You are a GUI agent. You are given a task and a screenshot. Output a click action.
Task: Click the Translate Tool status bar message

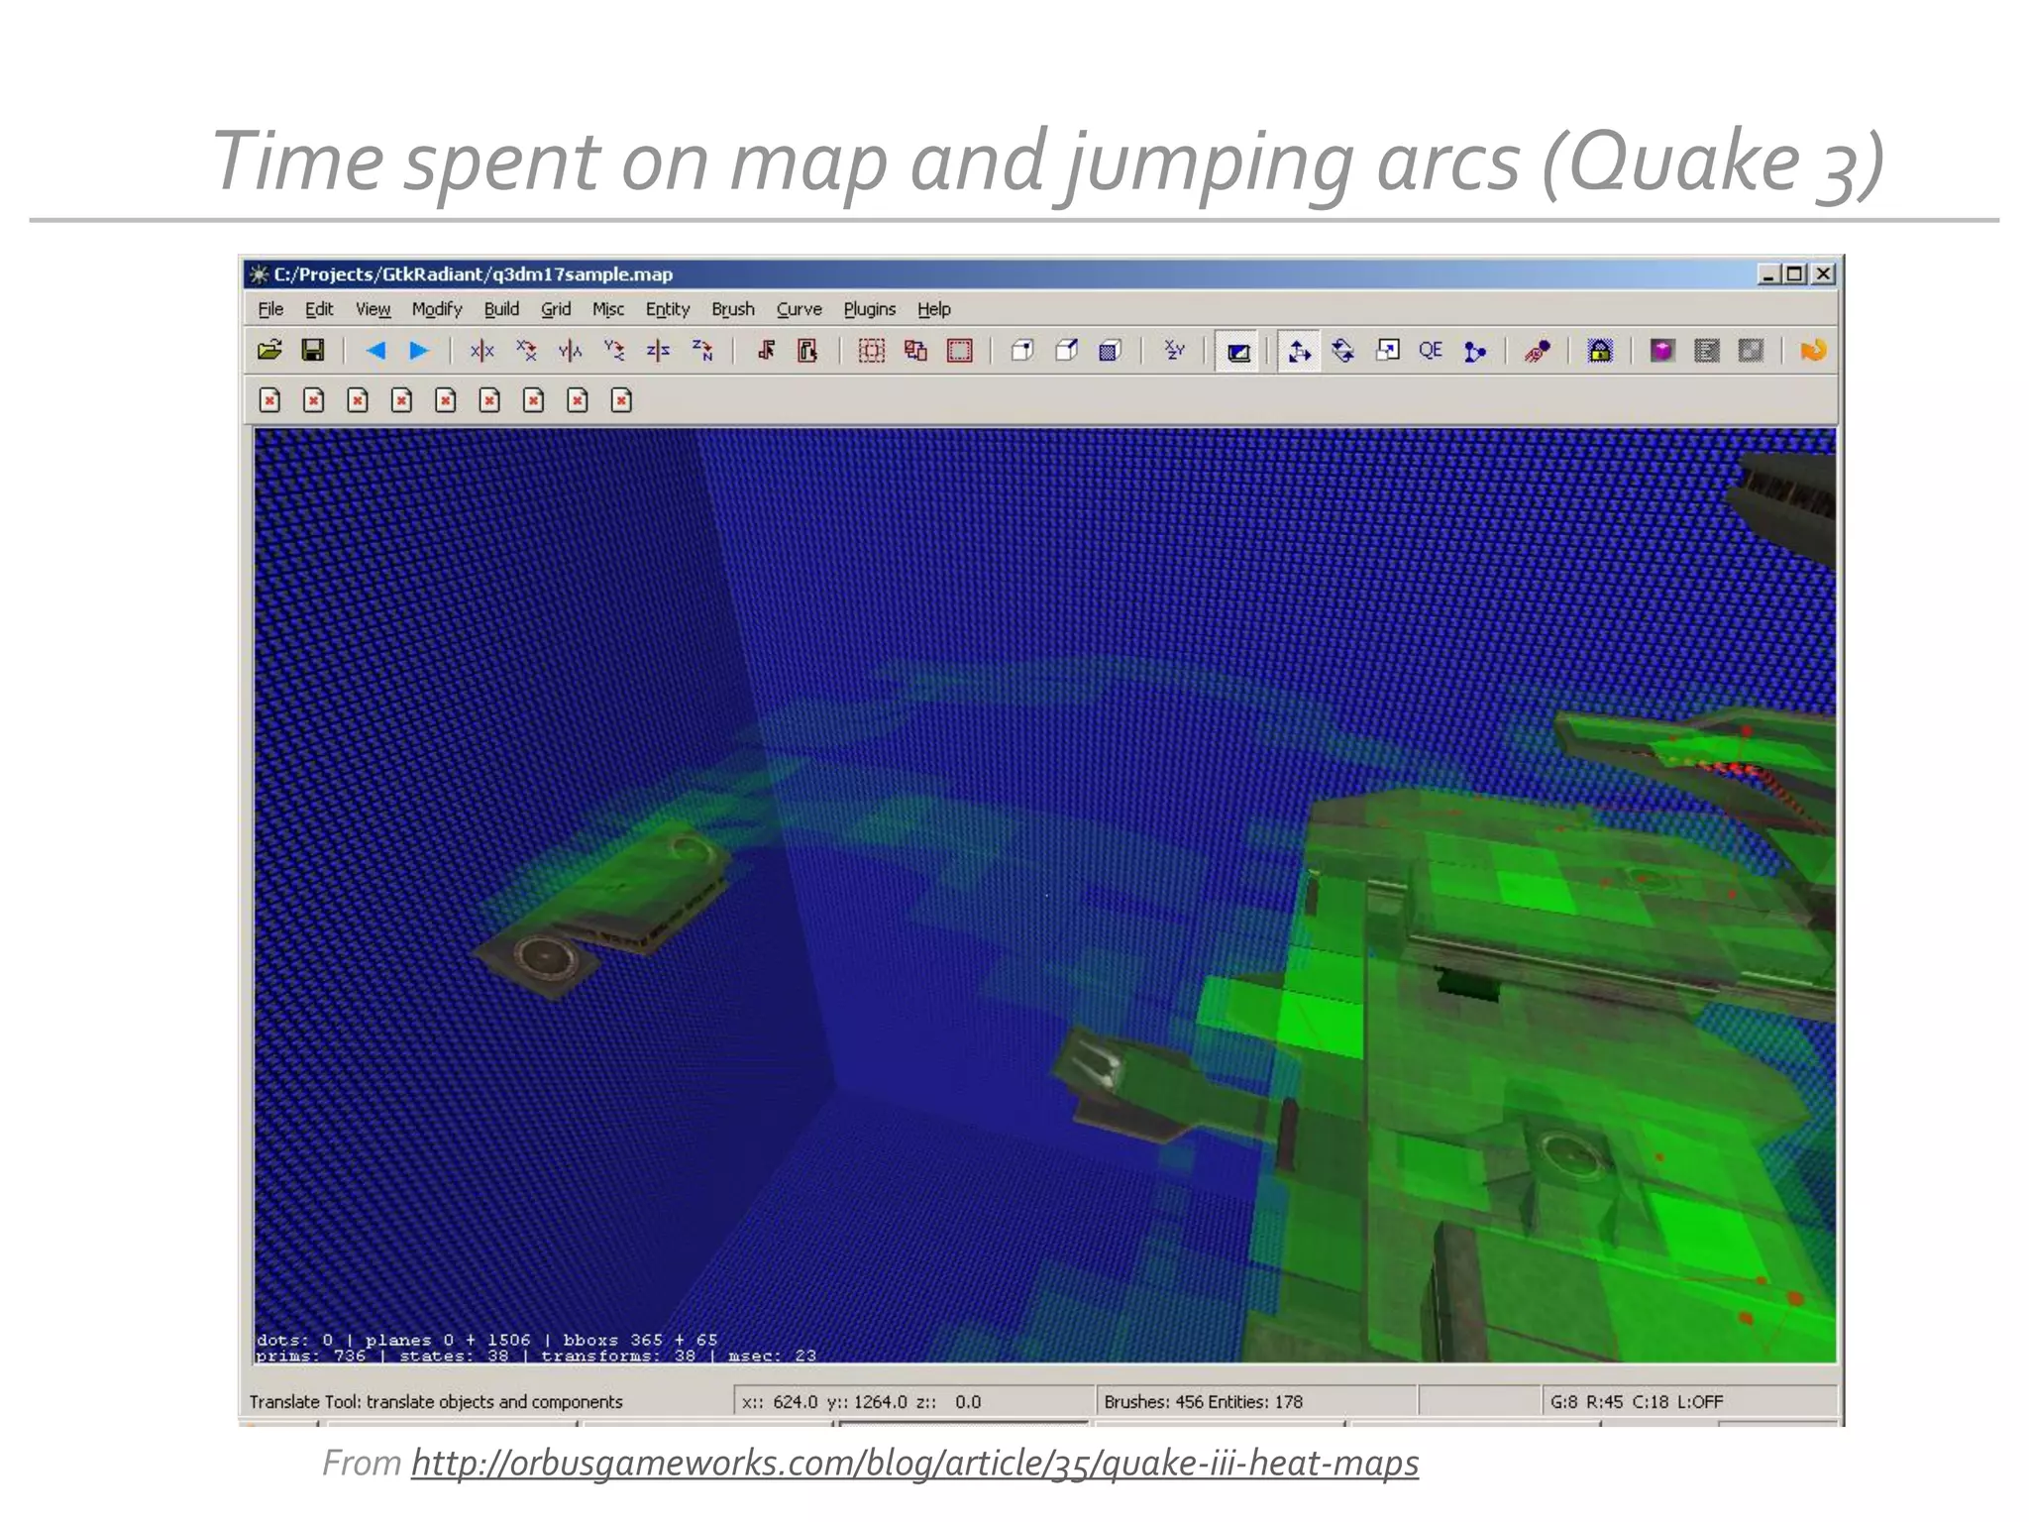point(436,1402)
